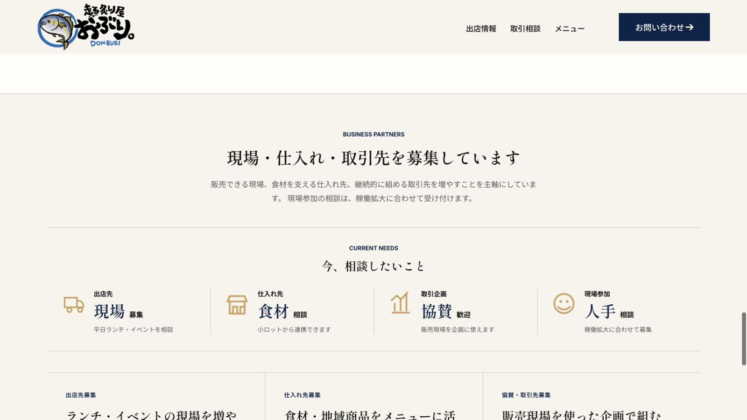The image size is (747, 420).
Task: Click the smiley face icon for 人手
Action: click(564, 304)
